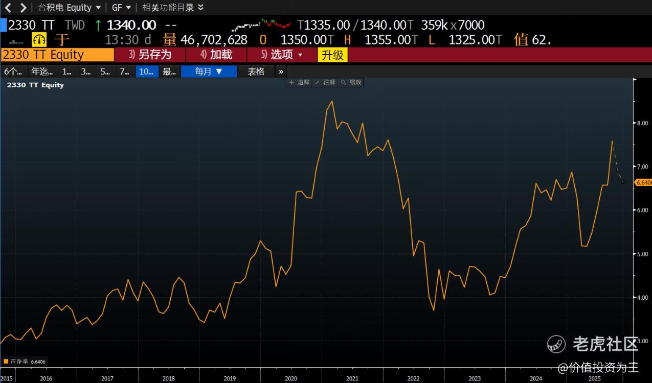652x383 pixels.
Task: Click the chart line's final data point marker
Action: (x=622, y=182)
